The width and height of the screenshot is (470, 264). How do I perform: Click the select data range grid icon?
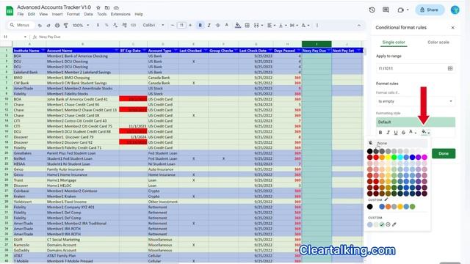(450, 68)
